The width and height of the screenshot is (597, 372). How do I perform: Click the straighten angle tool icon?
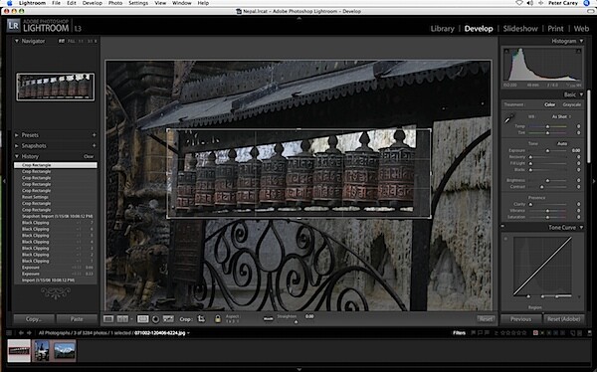click(268, 318)
